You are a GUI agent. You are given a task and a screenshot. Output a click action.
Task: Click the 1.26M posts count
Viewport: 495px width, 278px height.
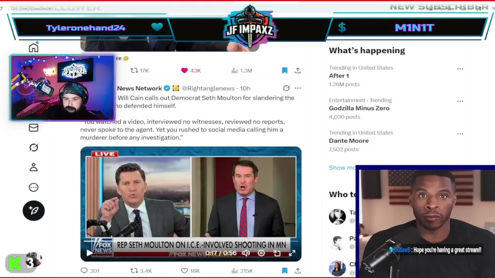pyautogui.click(x=344, y=84)
